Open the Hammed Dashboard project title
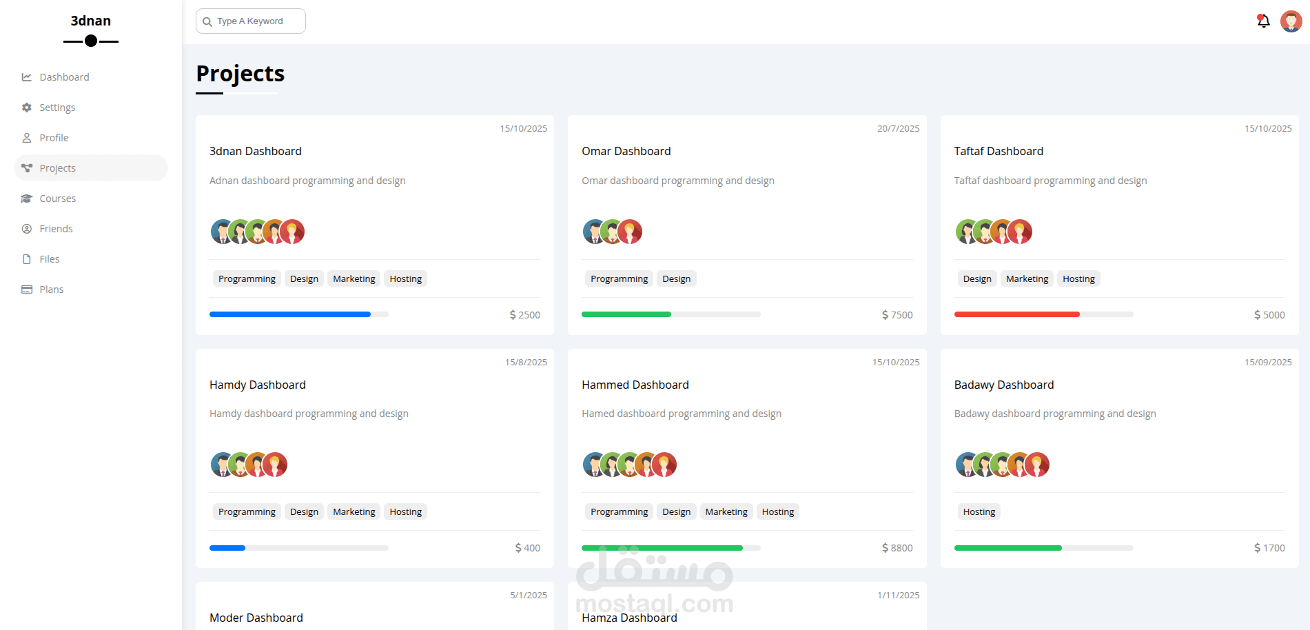 point(635,385)
